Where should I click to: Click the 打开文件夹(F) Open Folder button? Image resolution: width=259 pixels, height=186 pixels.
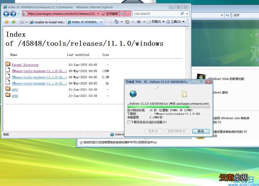click(177, 131)
